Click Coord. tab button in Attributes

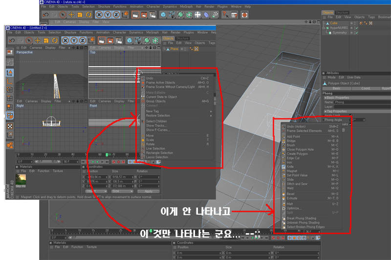[x=366, y=88]
